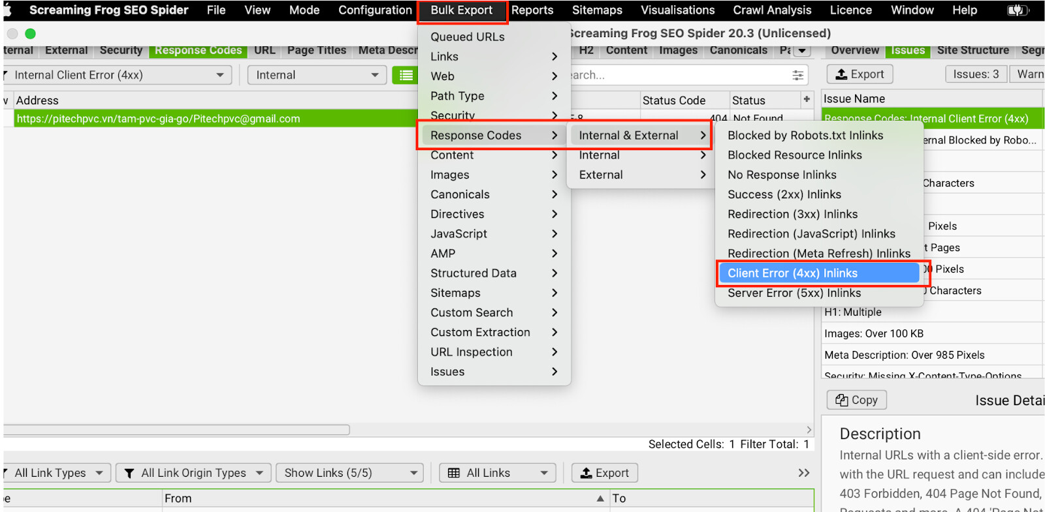Open the Crawl Analysis menu
Image resolution: width=1045 pixels, height=512 pixels.
[772, 10]
